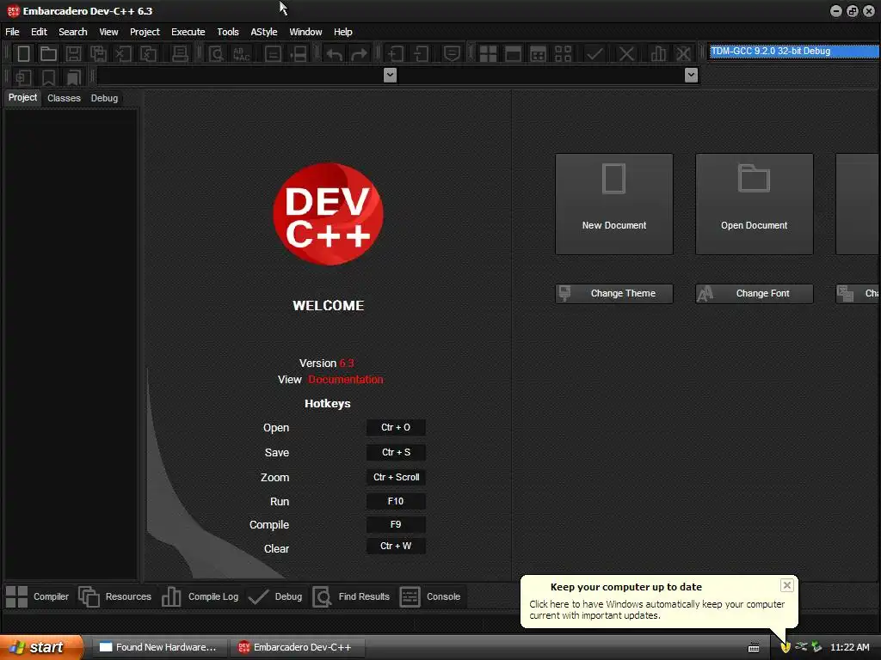The height and width of the screenshot is (660, 881).
Task: Click the Stop Execution X toolbar icon
Action: [626, 54]
